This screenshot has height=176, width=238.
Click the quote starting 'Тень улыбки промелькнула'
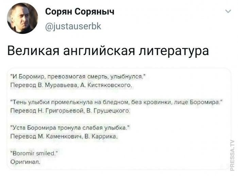click(117, 102)
